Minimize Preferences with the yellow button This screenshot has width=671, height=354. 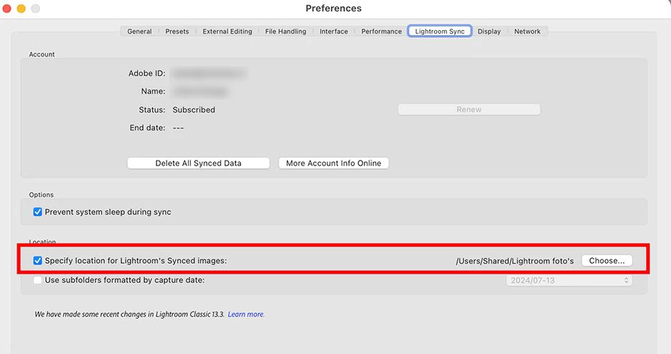point(21,9)
